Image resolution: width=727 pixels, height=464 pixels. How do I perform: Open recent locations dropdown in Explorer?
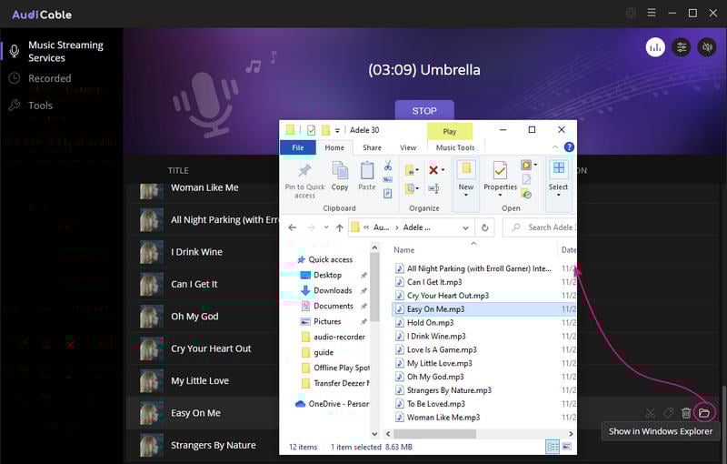point(326,227)
